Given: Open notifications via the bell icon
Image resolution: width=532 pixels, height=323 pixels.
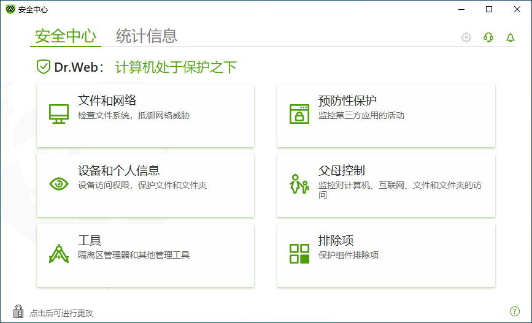Looking at the screenshot, I should [x=511, y=37].
